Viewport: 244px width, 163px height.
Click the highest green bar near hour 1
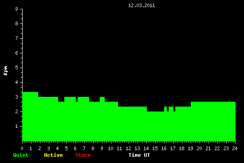coord(30,116)
